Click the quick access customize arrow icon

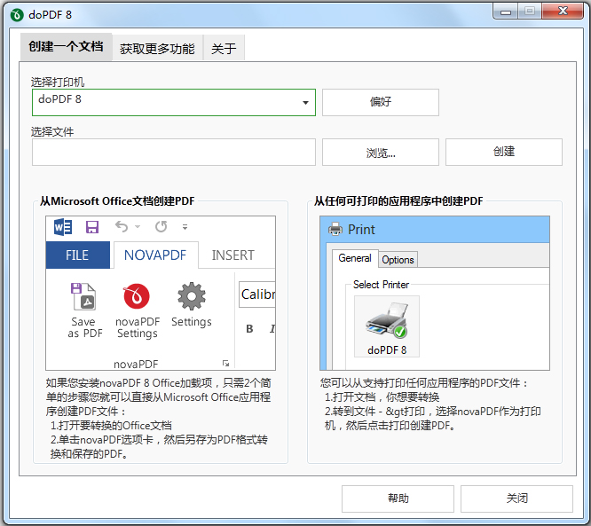pos(185,227)
